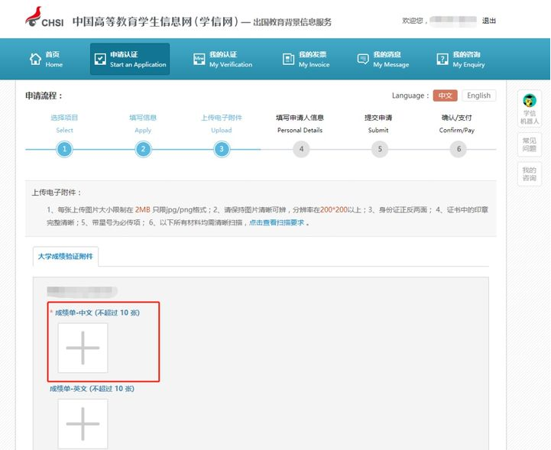This screenshot has width=551, height=450.
Task: Open the 学信机器人 robot avatar icon
Action: (x=530, y=101)
